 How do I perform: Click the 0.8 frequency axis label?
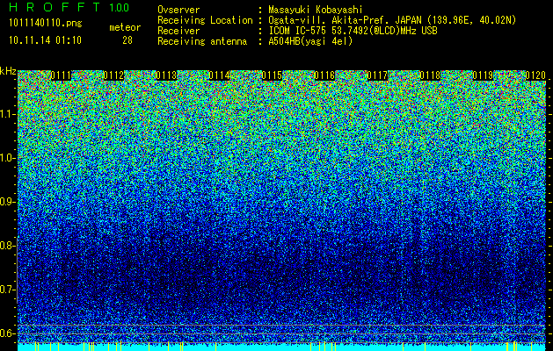7,246
